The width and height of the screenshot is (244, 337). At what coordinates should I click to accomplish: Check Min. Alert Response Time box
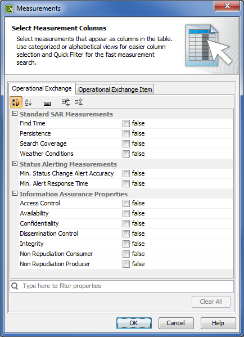click(126, 183)
